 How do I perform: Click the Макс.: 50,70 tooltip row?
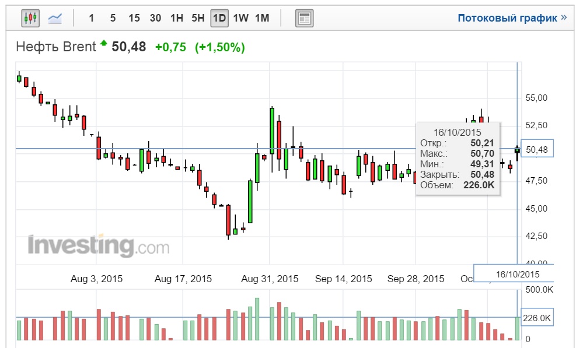(458, 153)
